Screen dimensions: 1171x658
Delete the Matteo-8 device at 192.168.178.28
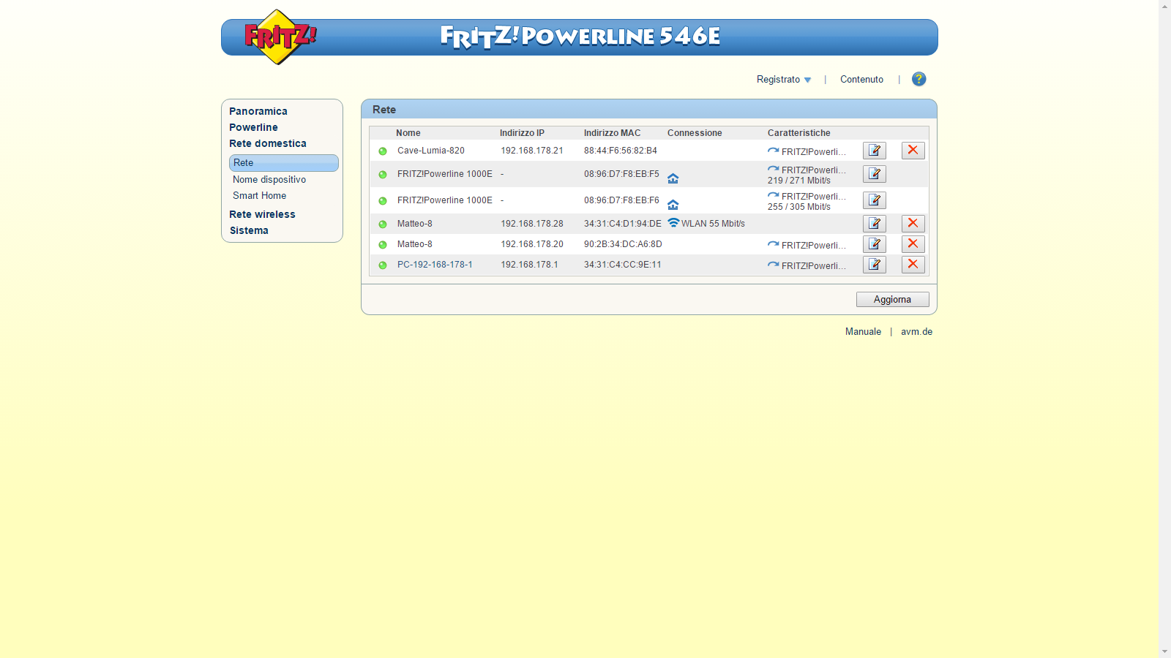click(913, 224)
